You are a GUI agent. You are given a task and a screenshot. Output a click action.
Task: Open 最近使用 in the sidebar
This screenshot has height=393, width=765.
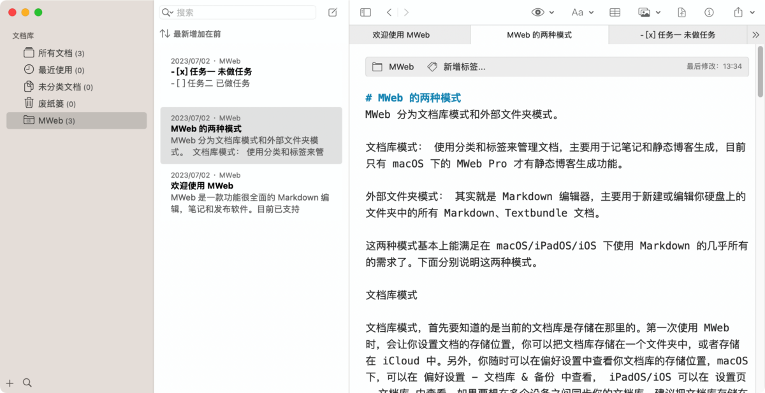[x=76, y=69]
